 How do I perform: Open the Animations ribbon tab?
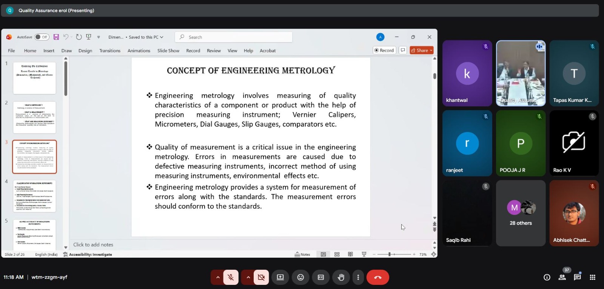coord(139,51)
